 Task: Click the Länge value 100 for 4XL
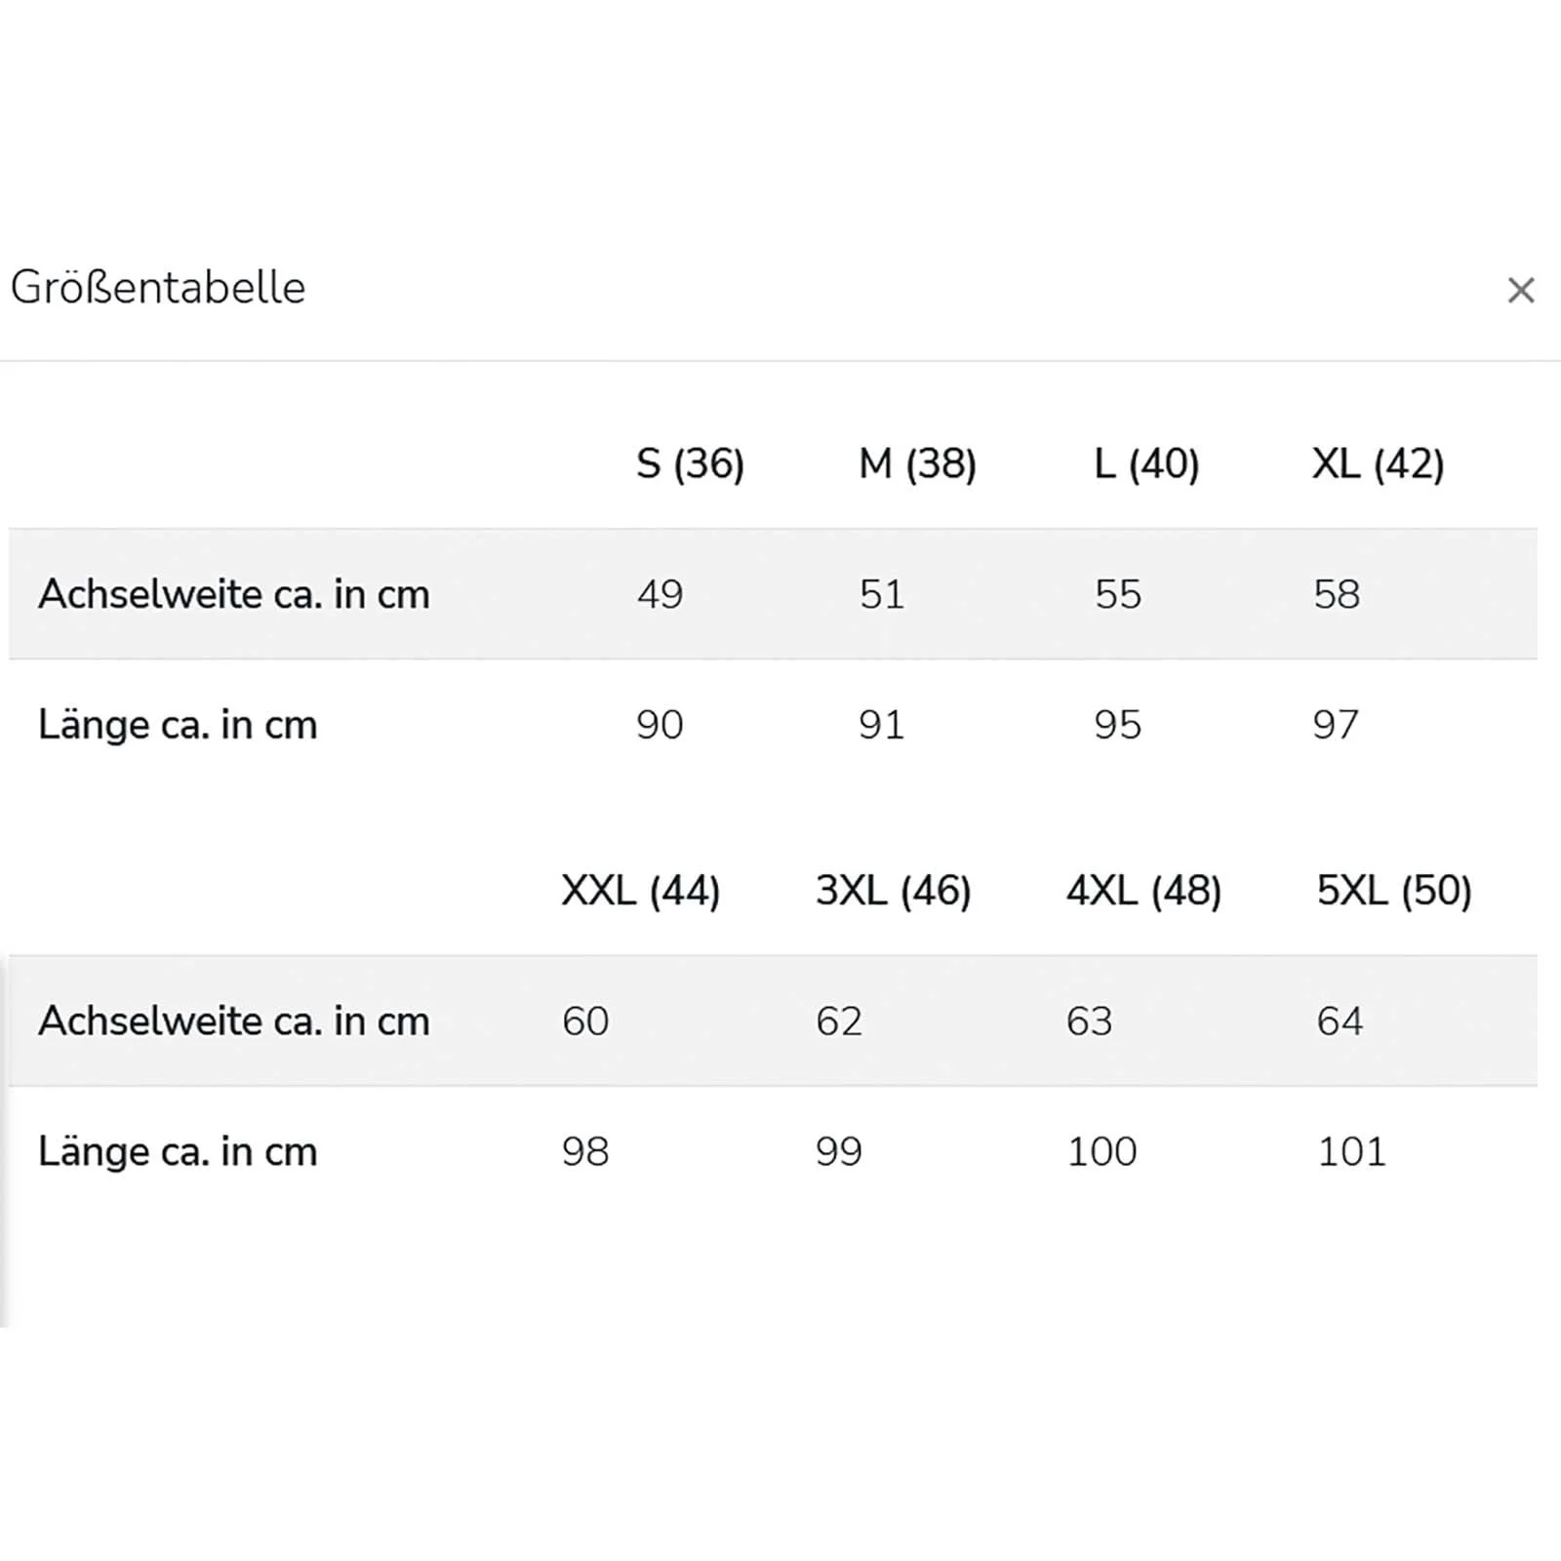[1101, 1152]
